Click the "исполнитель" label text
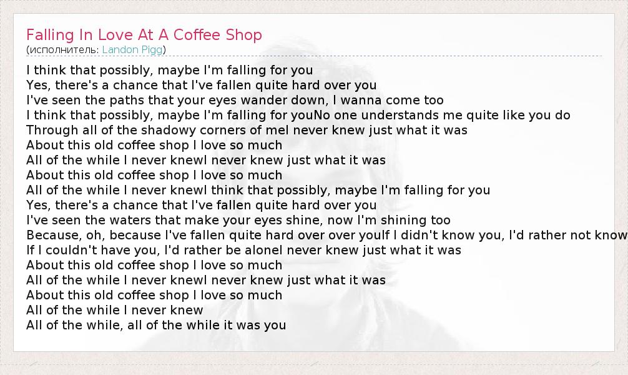 point(63,49)
